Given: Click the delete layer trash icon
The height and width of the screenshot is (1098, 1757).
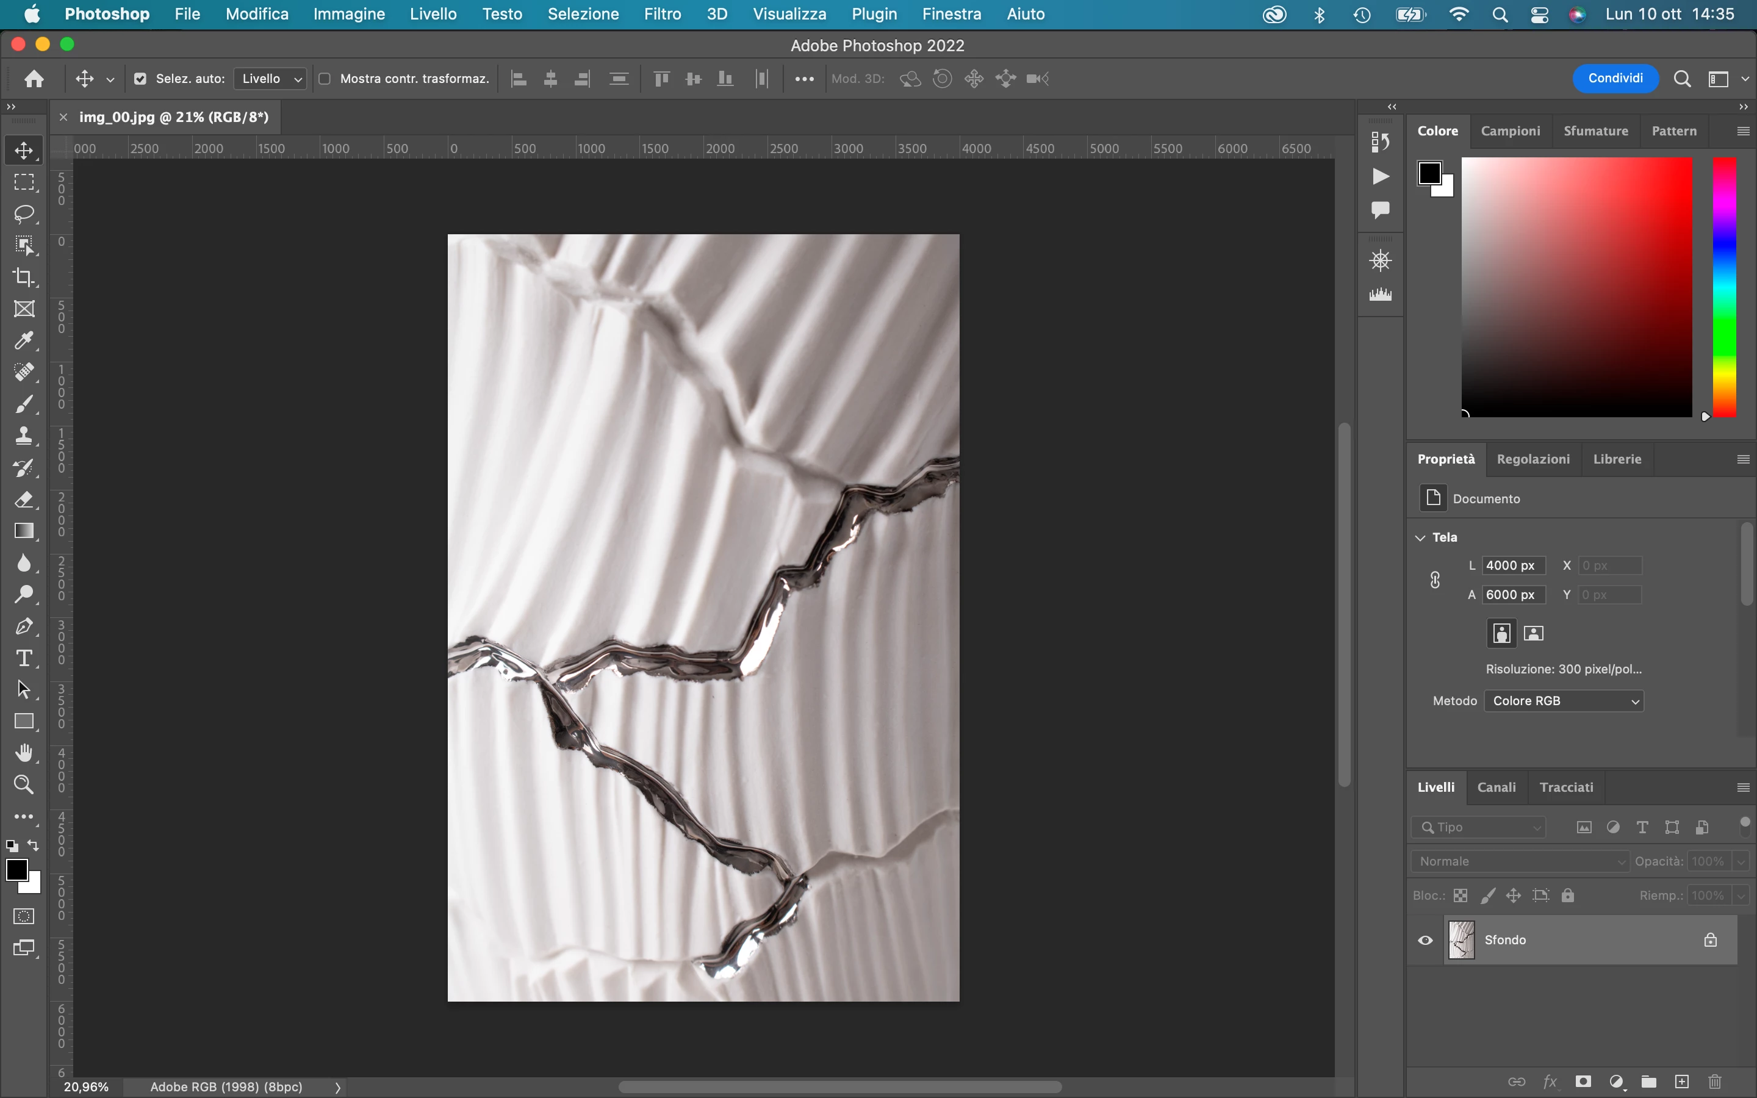Looking at the screenshot, I should (x=1715, y=1082).
